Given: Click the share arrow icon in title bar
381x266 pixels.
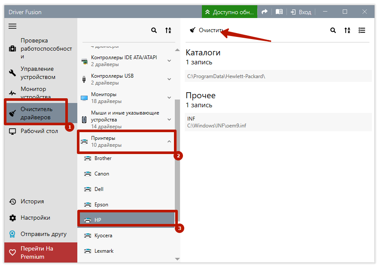Looking at the screenshot, I should (x=265, y=12).
